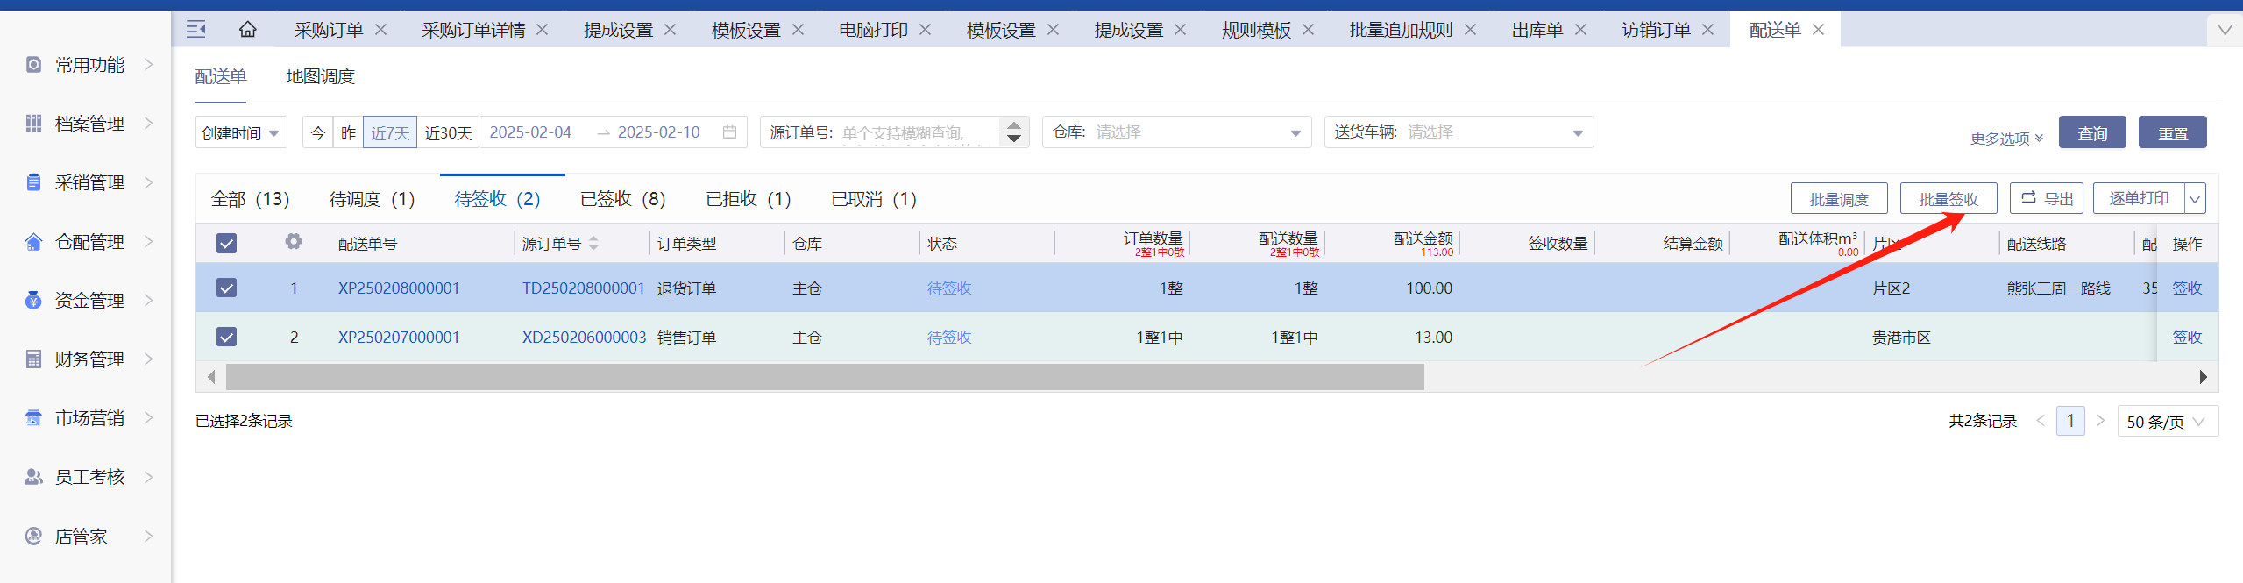Collapse sidebar with the menu fold icon
The width and height of the screenshot is (2243, 583).
pyautogui.click(x=196, y=30)
